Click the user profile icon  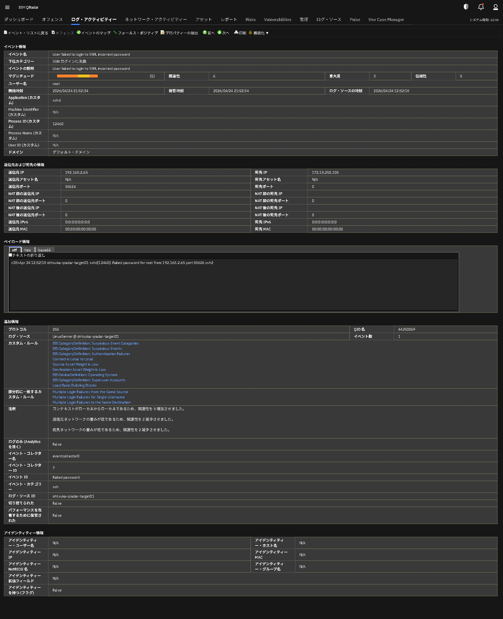click(495, 7)
